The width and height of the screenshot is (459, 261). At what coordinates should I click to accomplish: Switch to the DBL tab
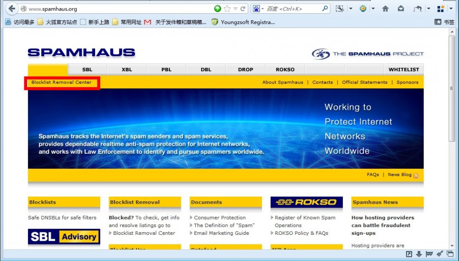point(206,70)
